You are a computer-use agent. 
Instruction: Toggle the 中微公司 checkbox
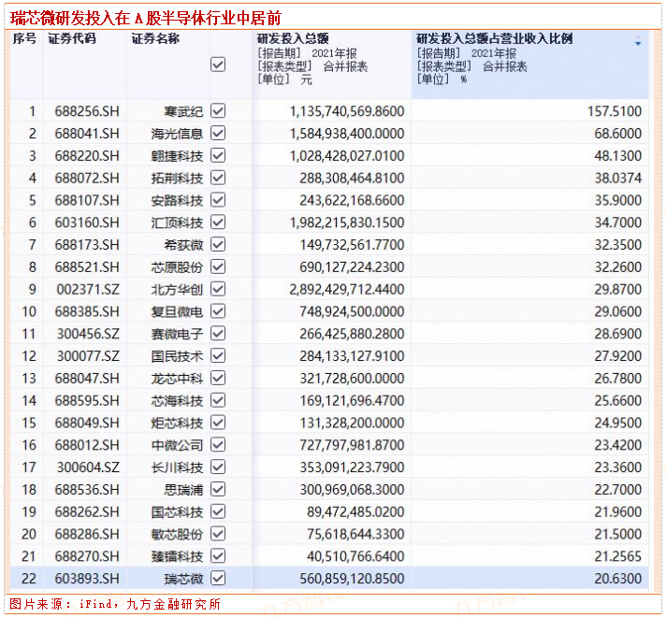pos(218,445)
